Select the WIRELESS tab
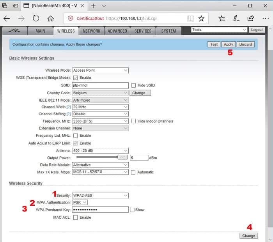Screen dimensions: 273x242 [66, 31]
